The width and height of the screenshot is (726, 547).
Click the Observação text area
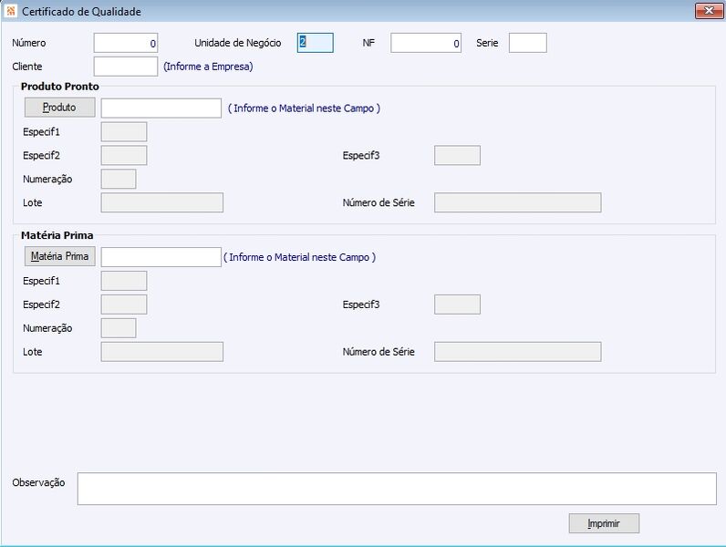(397, 489)
